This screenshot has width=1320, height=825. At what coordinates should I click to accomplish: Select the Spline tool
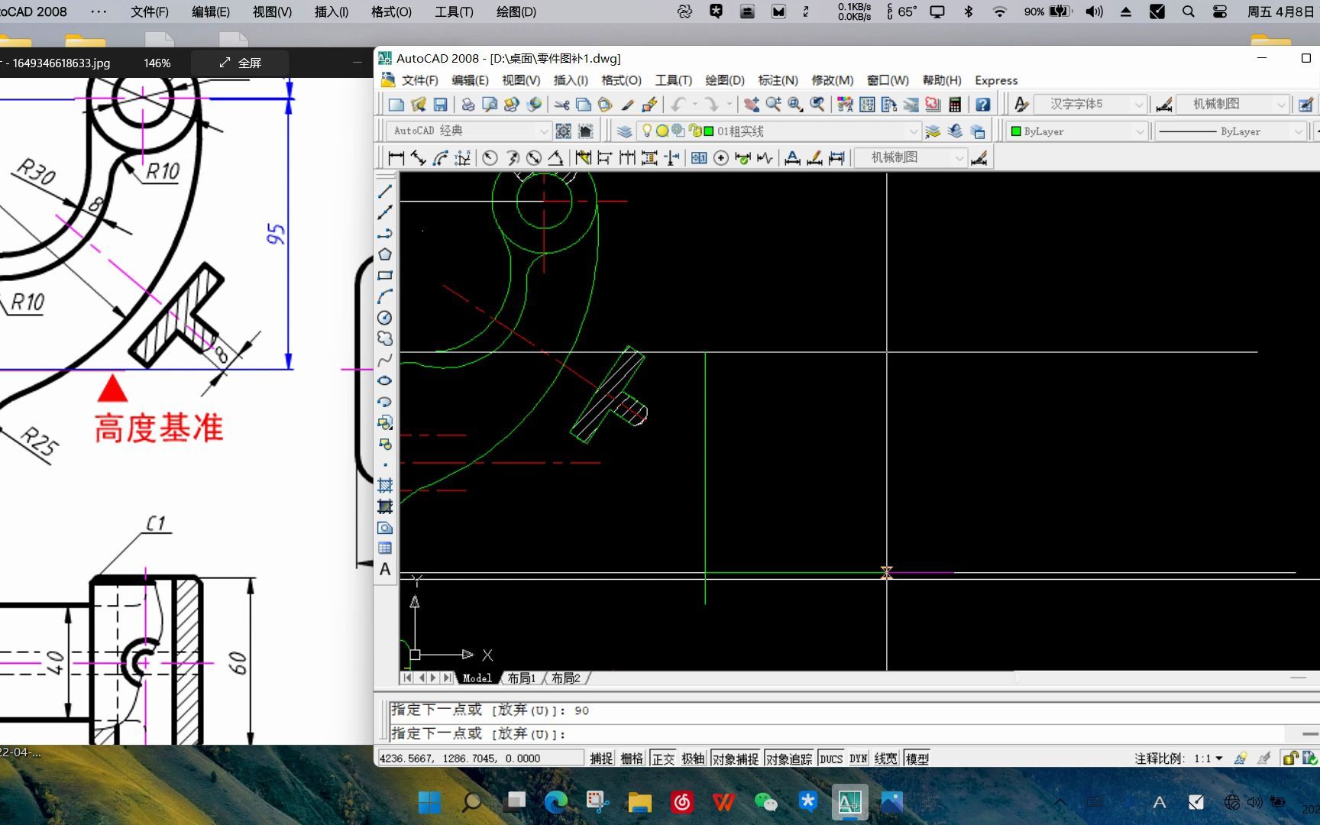click(385, 359)
